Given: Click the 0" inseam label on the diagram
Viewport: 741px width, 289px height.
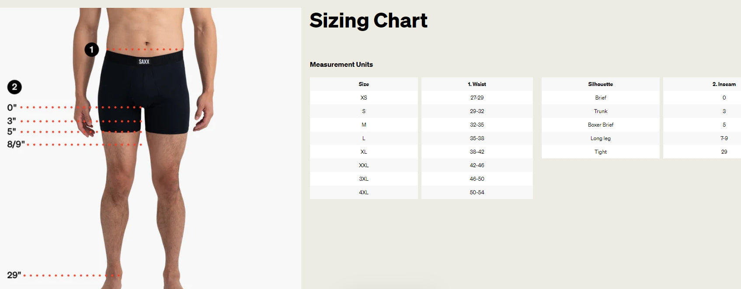Looking at the screenshot, I should point(12,107).
